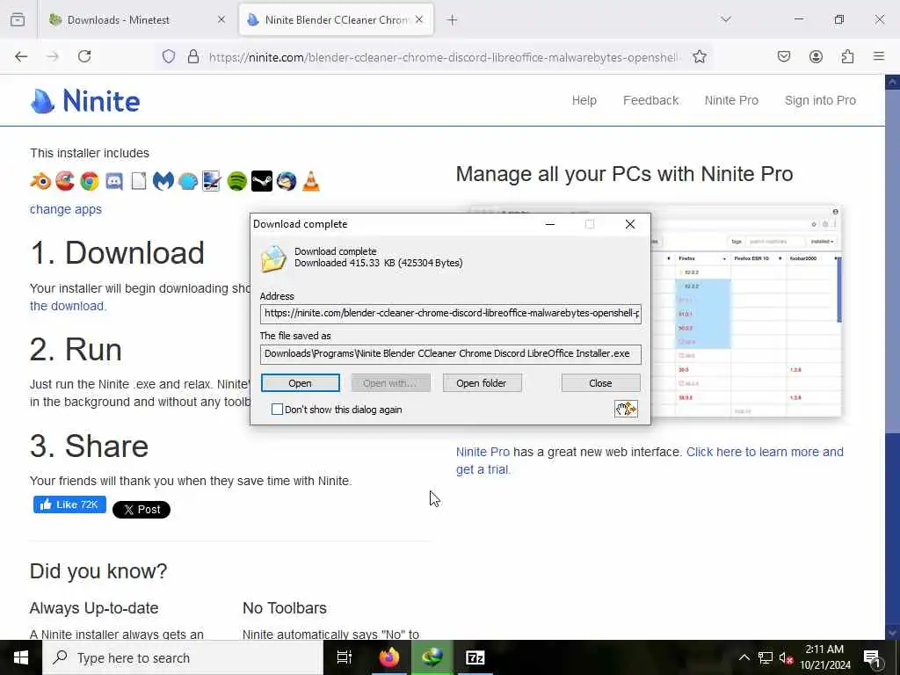Click Firefox icon in taskbar
This screenshot has height=675, width=900.
pyautogui.click(x=388, y=657)
